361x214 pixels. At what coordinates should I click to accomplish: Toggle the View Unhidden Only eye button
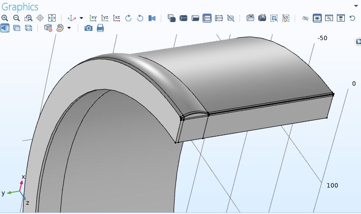(317, 18)
